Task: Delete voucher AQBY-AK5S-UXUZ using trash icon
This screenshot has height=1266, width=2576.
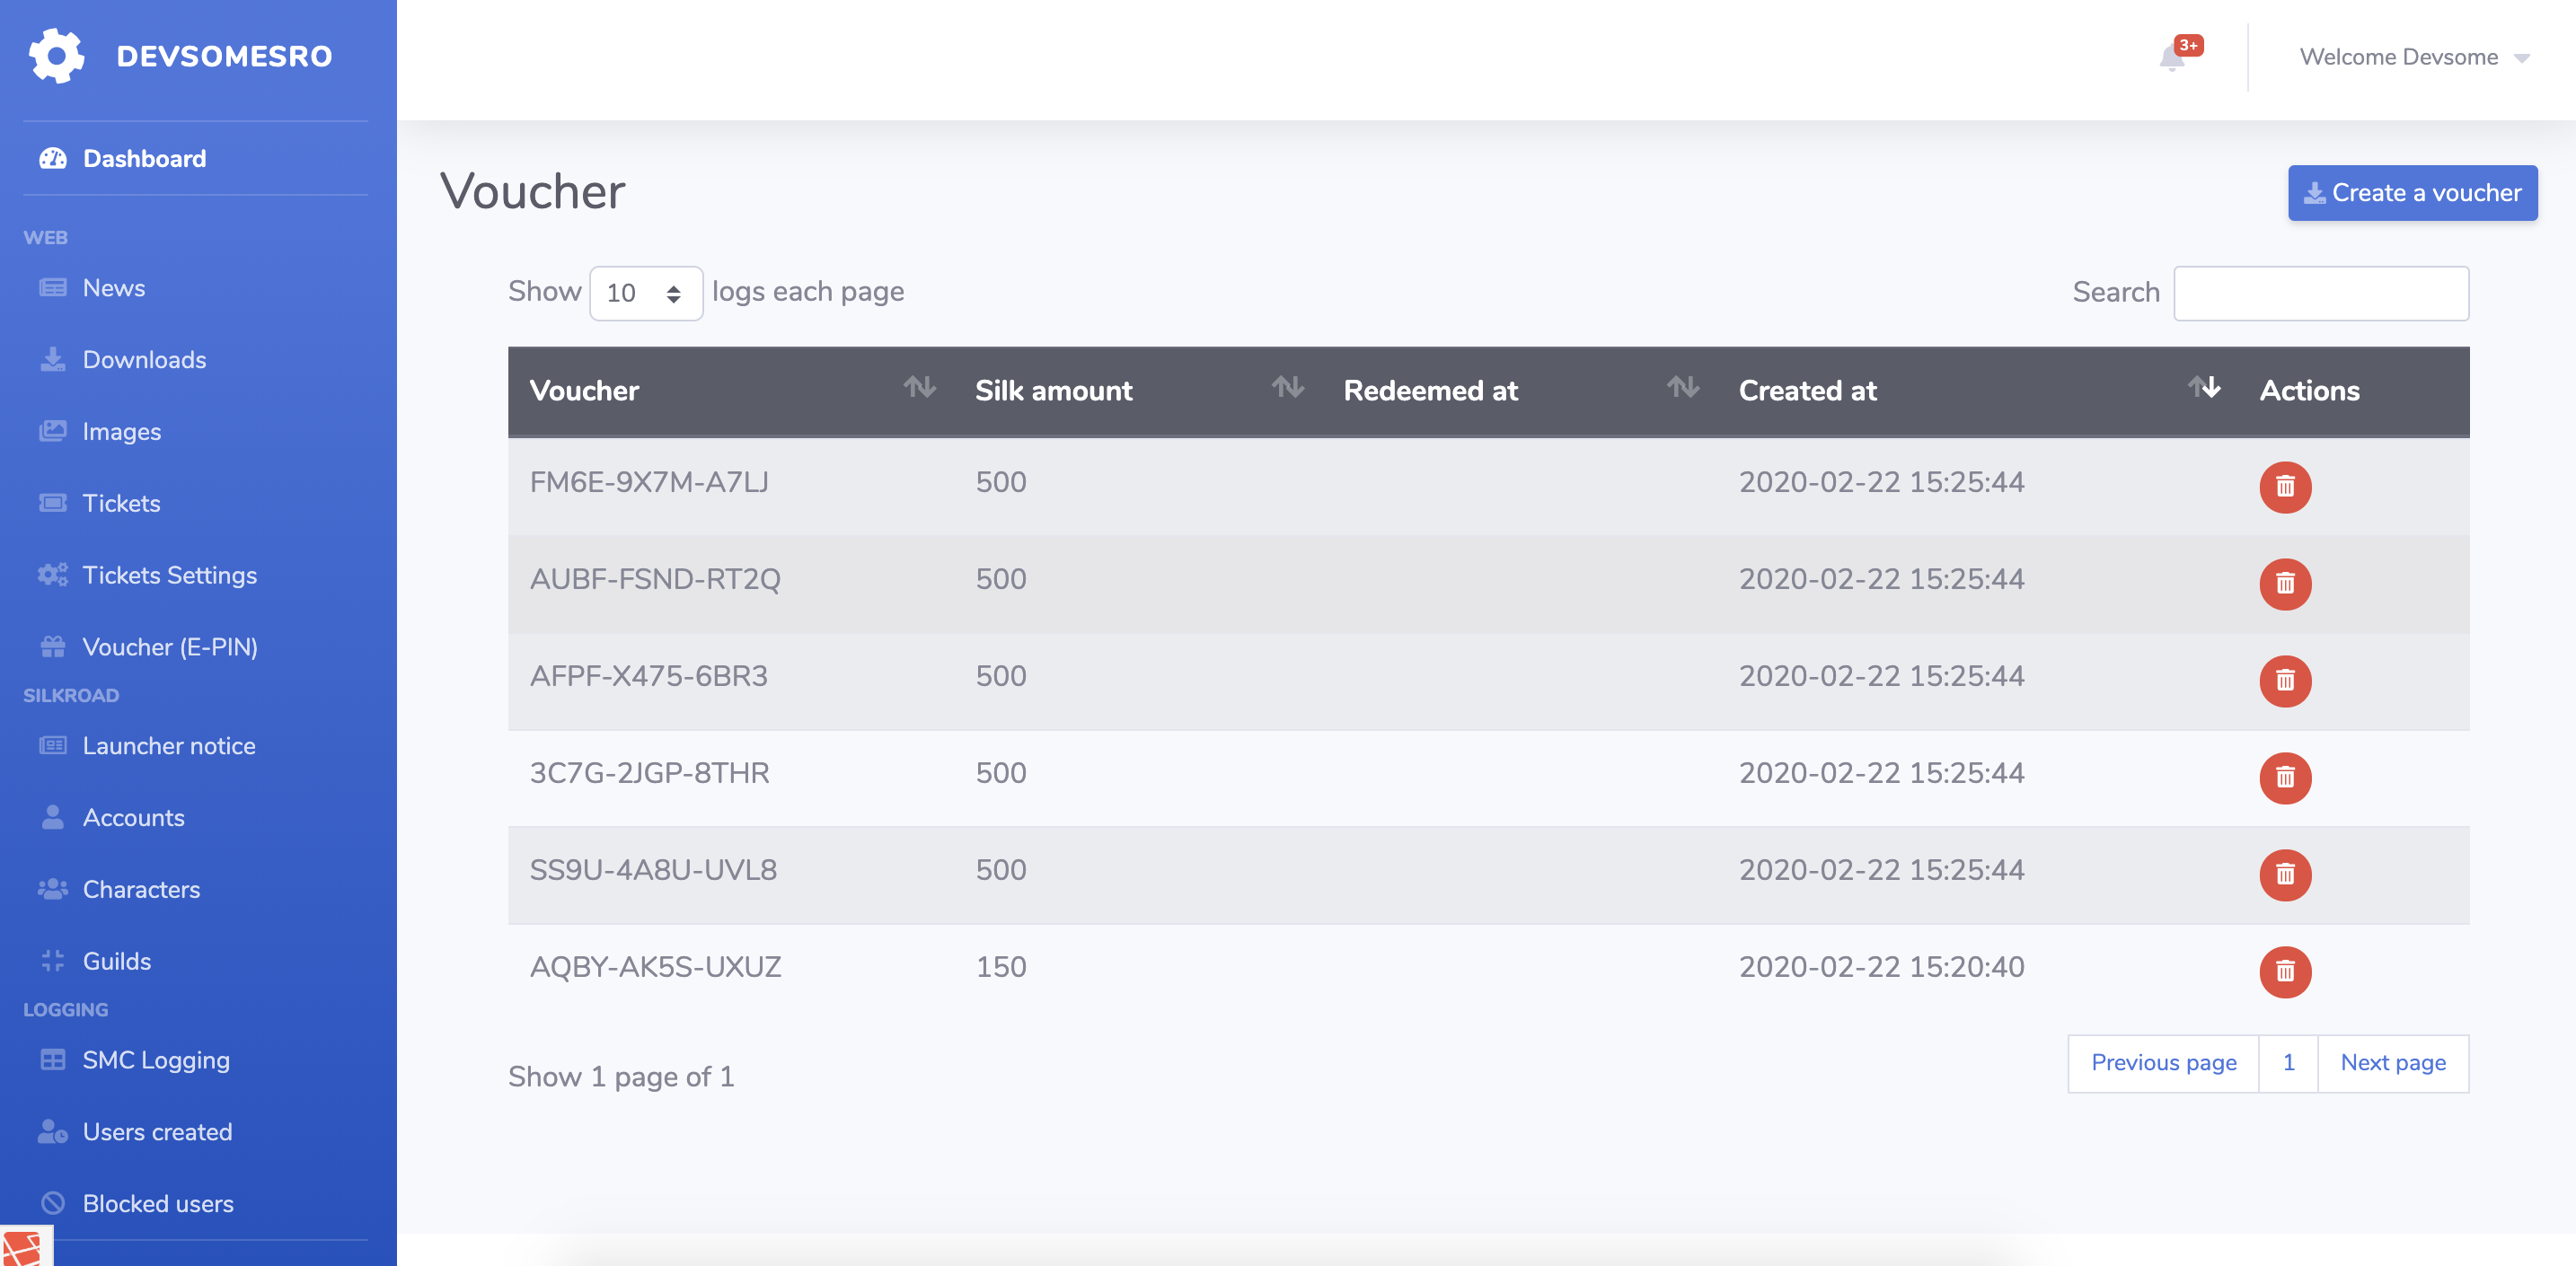Action: point(2286,971)
